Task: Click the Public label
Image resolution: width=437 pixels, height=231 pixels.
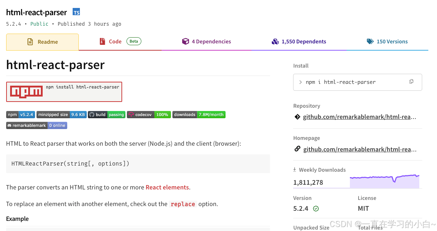Action: [39, 24]
